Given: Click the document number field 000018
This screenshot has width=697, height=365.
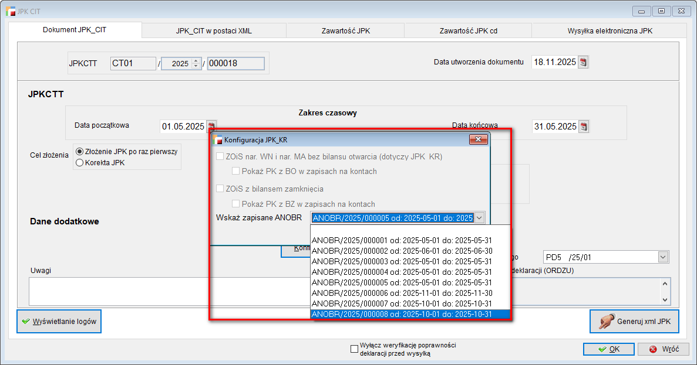Looking at the screenshot, I should 235,63.
